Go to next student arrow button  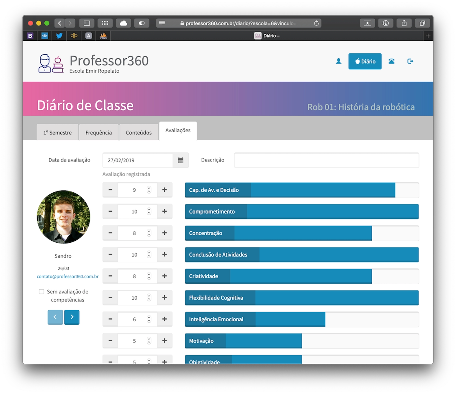(x=72, y=317)
